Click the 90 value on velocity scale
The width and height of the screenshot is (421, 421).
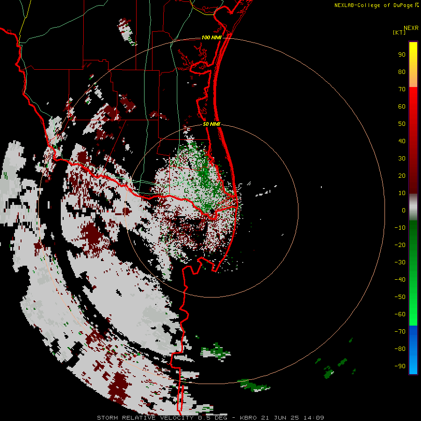tap(402, 55)
